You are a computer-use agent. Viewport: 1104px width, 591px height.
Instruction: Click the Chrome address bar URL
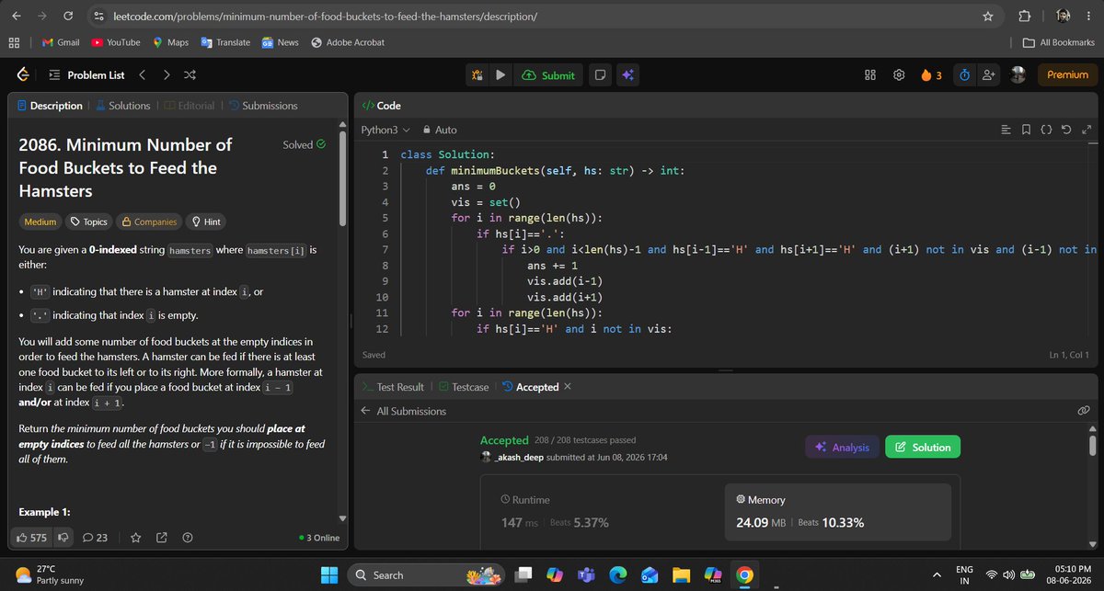[x=325, y=17]
